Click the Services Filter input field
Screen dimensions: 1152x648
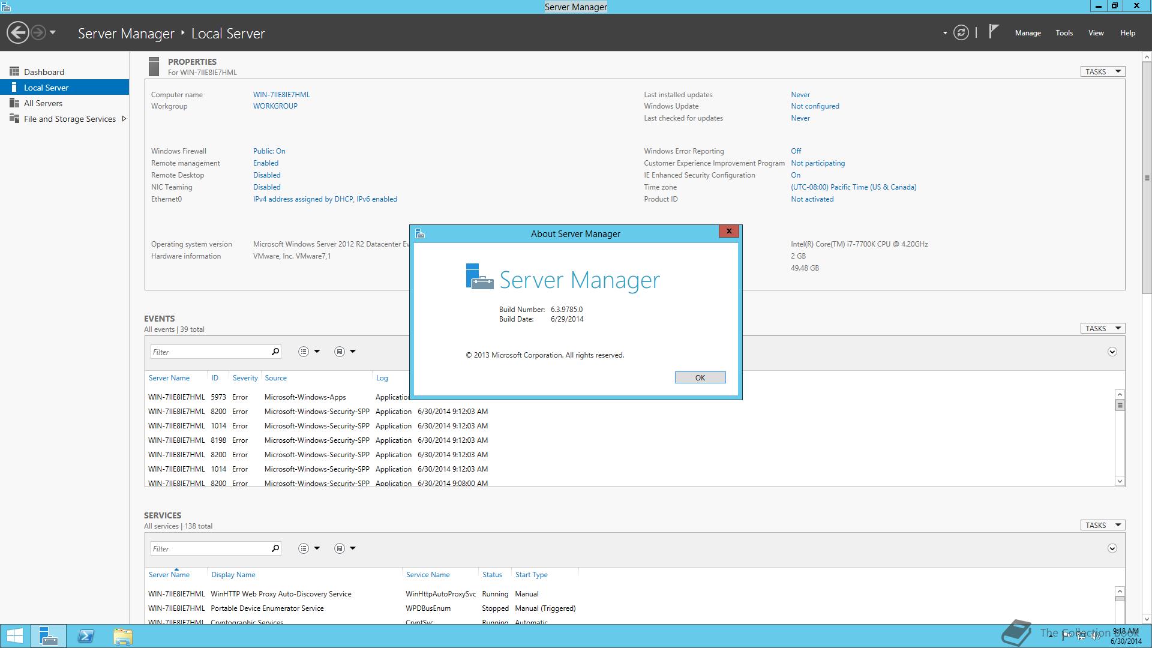[x=210, y=548]
